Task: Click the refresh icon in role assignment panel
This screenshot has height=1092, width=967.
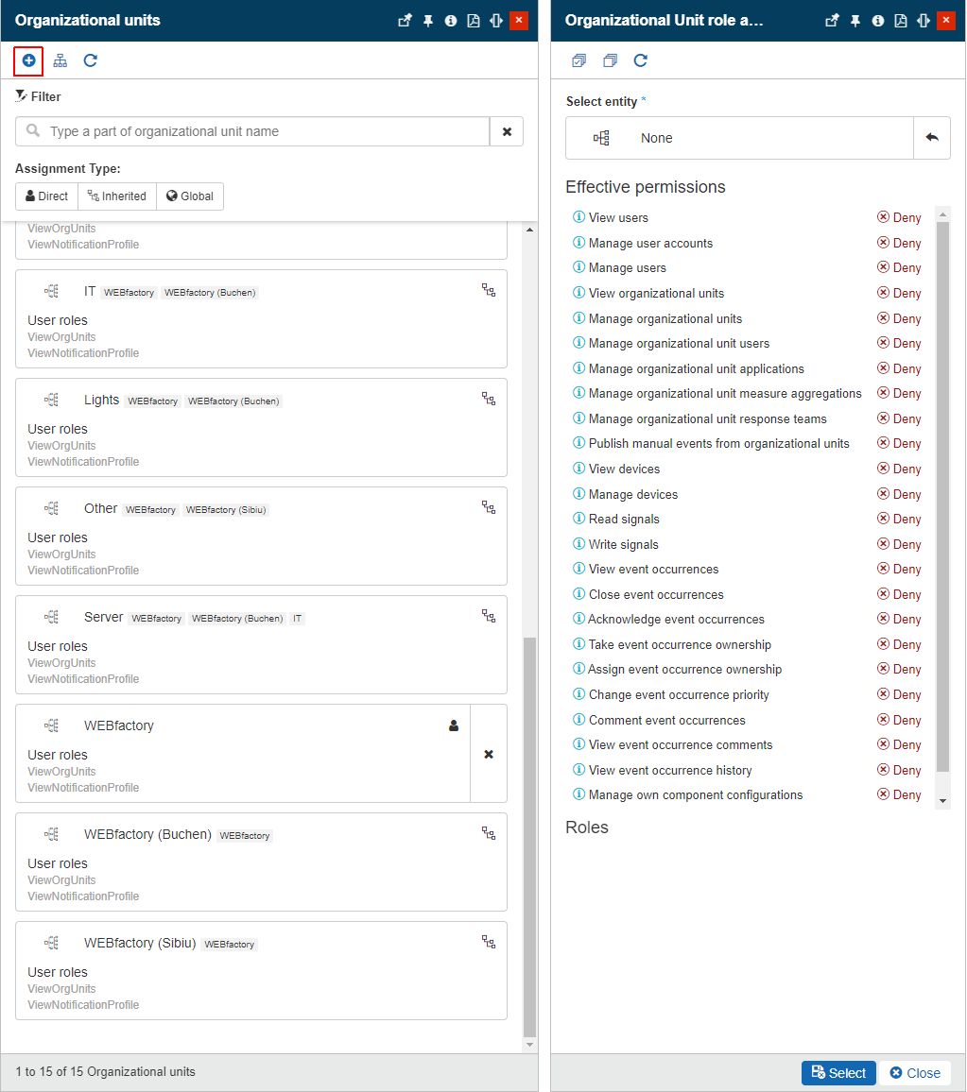Action: tap(640, 61)
